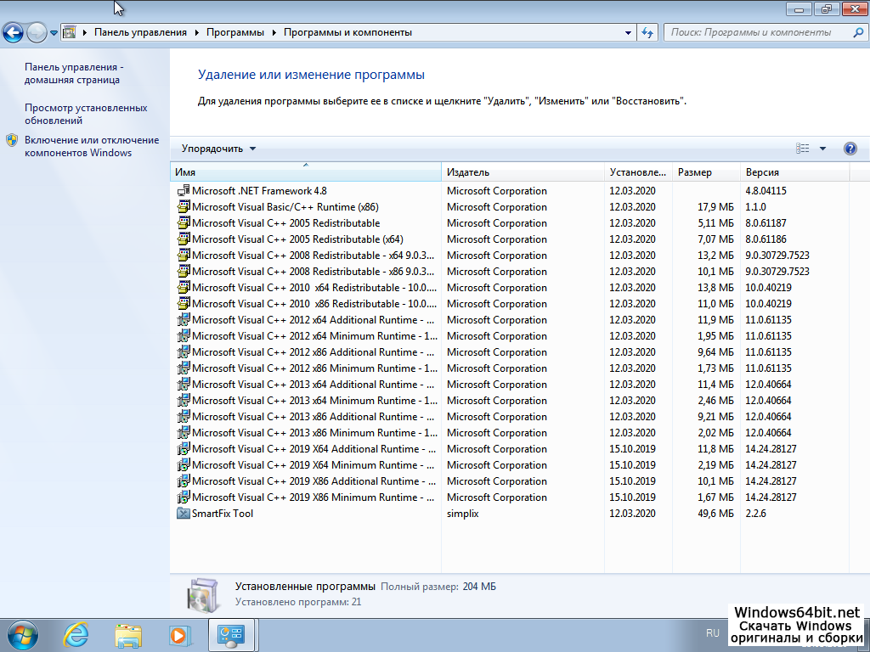Click the help question mark icon
Viewport: 870px width, 652px height.
850,149
